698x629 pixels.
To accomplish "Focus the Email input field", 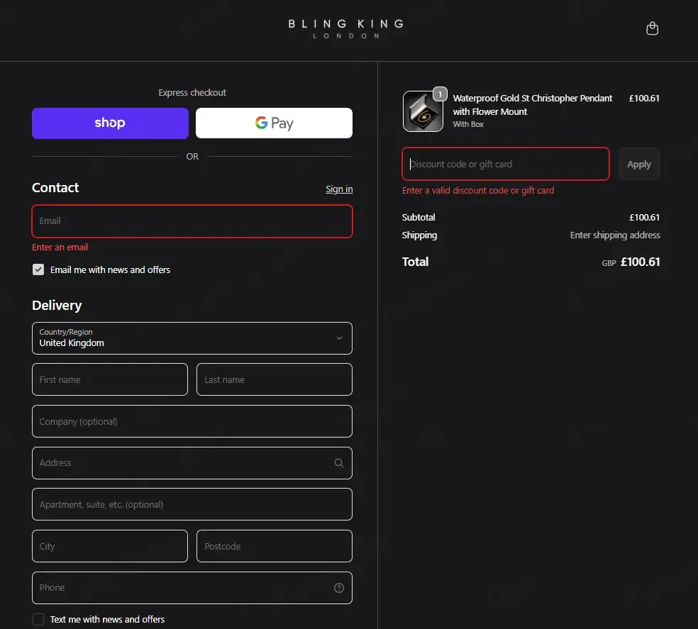I will [x=192, y=221].
